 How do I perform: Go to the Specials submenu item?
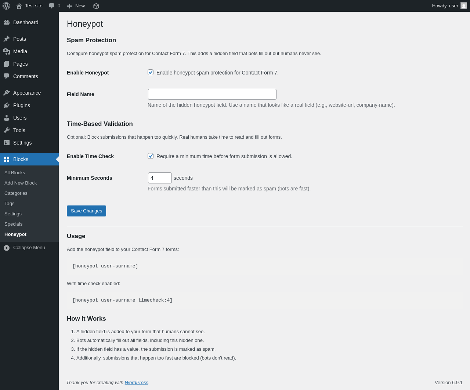(13, 224)
